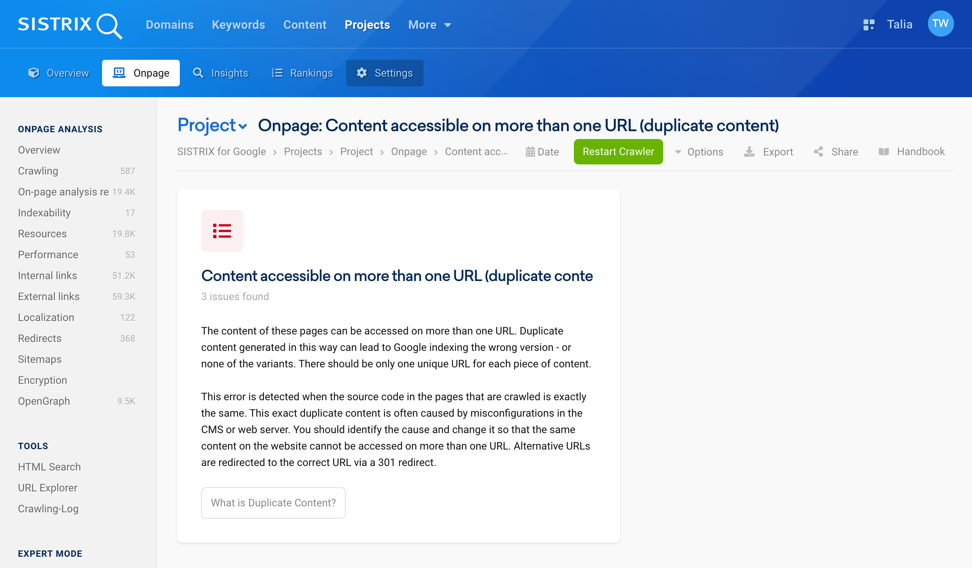Select the Crawling analysis section
The image size is (972, 568).
[38, 170]
